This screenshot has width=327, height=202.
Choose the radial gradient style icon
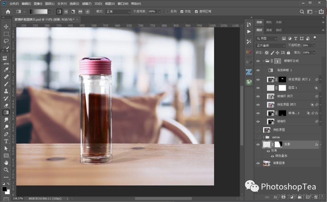(66, 11)
